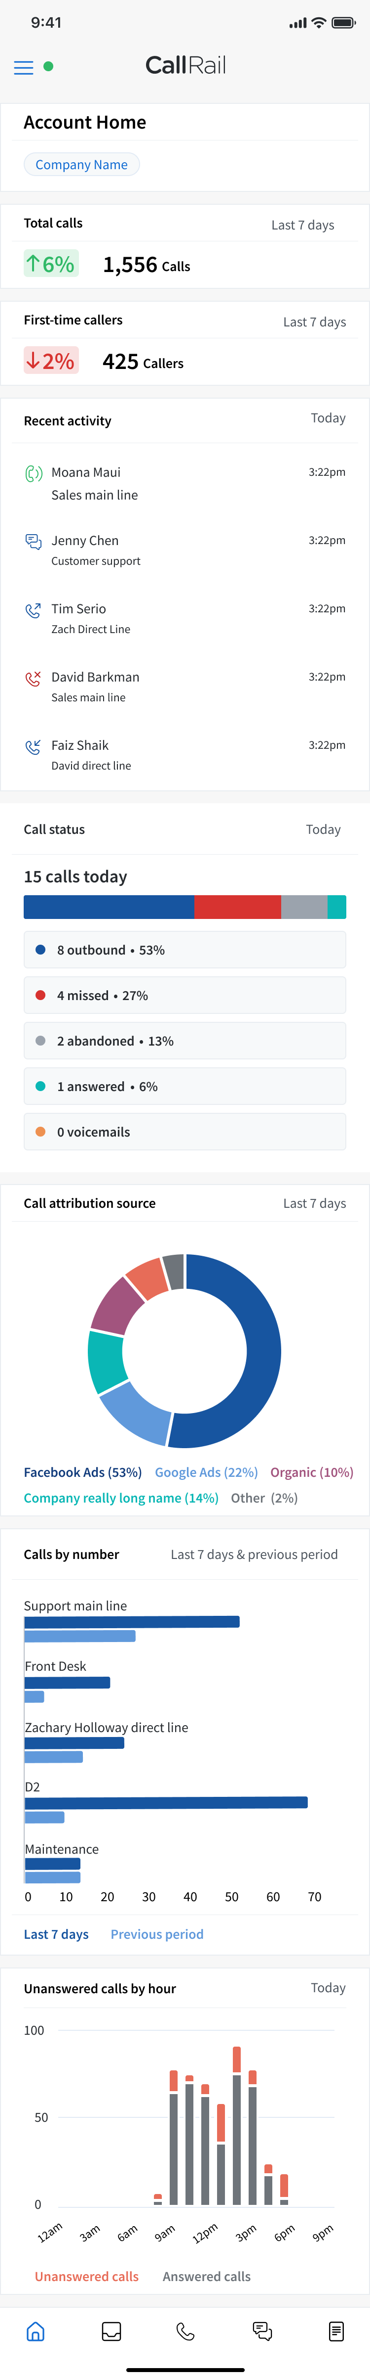Open Jenny Chen's text message icon
Viewport: 370px width, 2378px height.
33,542
